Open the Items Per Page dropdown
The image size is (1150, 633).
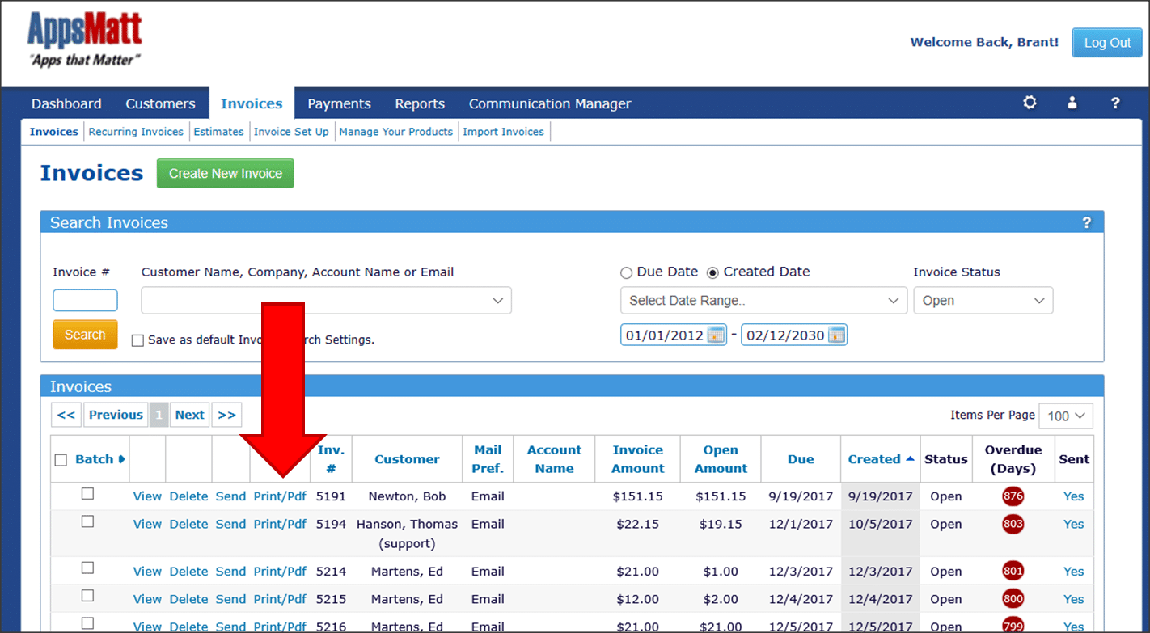point(1066,416)
